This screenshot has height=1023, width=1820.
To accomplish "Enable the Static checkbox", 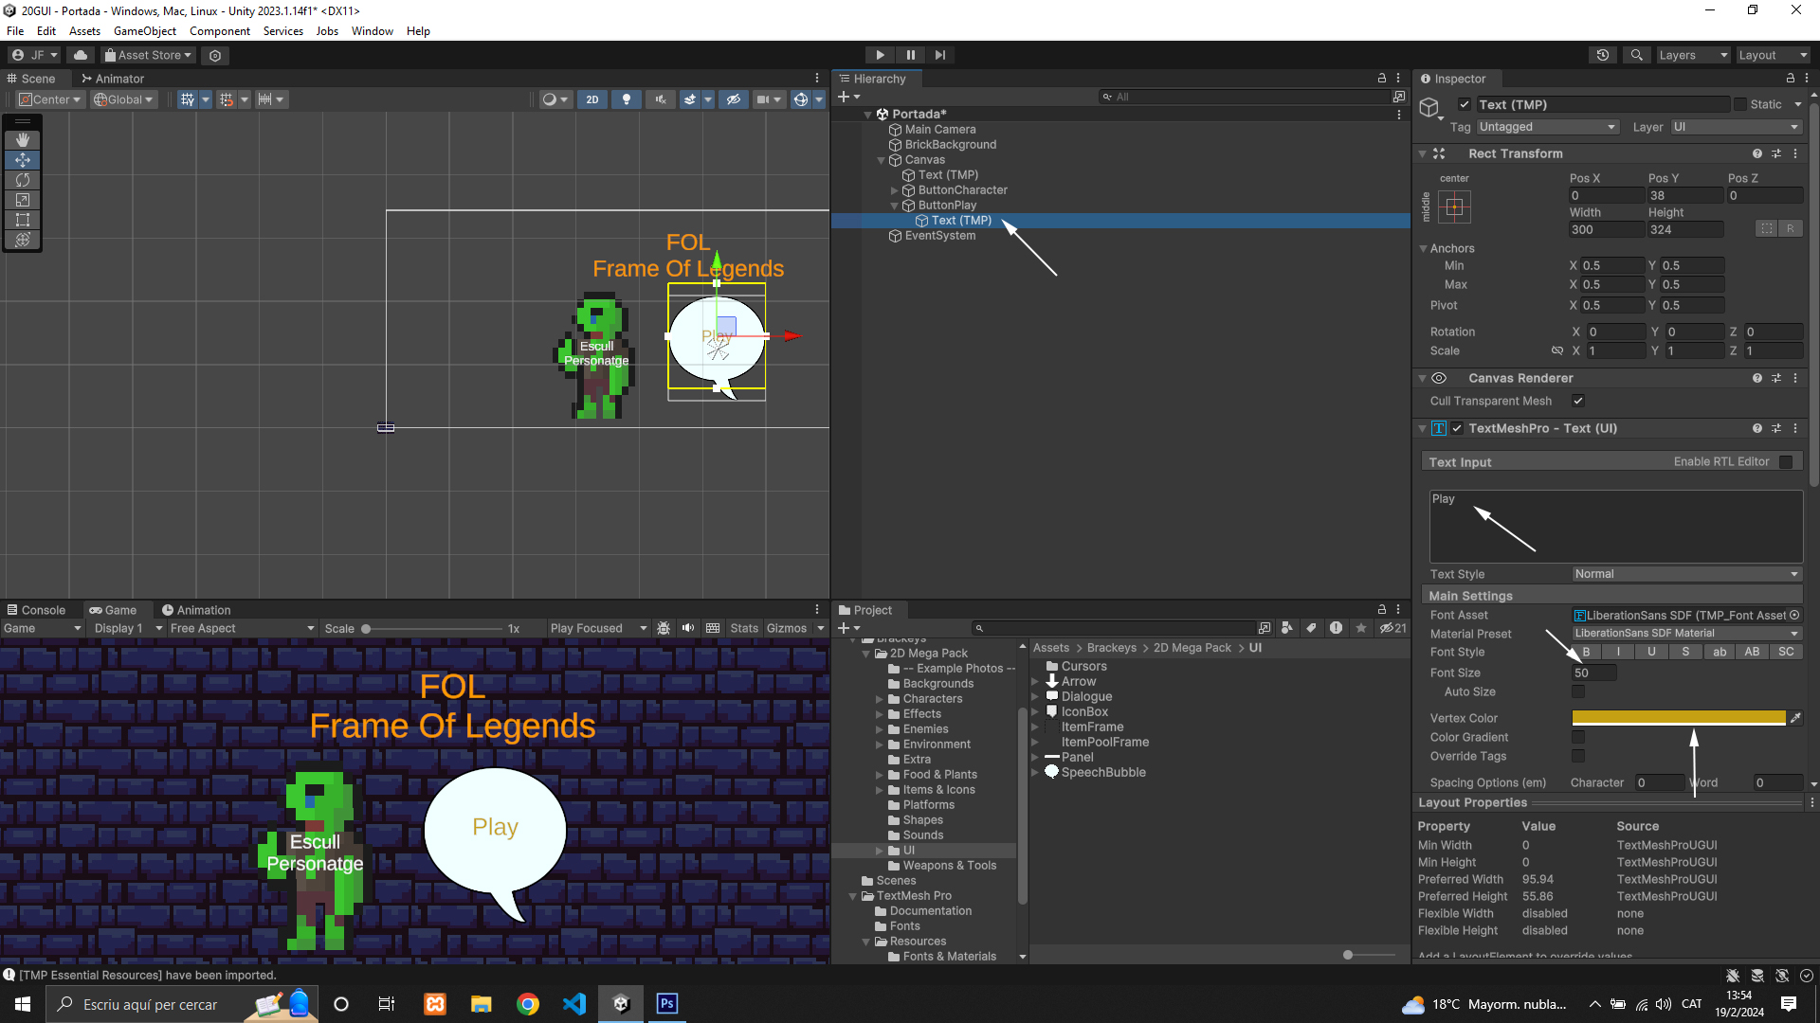I will tap(1740, 104).
